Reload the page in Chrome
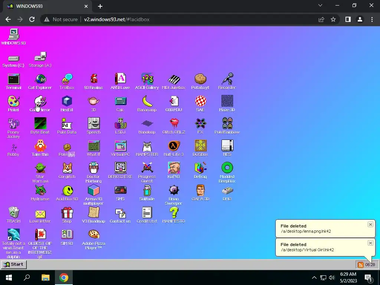380x285 pixels. (x=32, y=19)
